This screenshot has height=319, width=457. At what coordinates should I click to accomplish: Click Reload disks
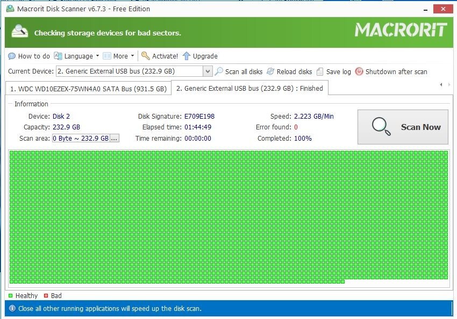pyautogui.click(x=289, y=71)
